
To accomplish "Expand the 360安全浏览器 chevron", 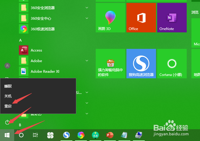I will pos(87,8).
